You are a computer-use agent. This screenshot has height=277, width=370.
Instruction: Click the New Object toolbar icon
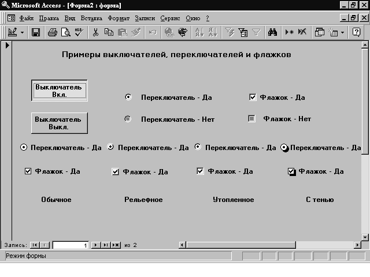coord(334,32)
